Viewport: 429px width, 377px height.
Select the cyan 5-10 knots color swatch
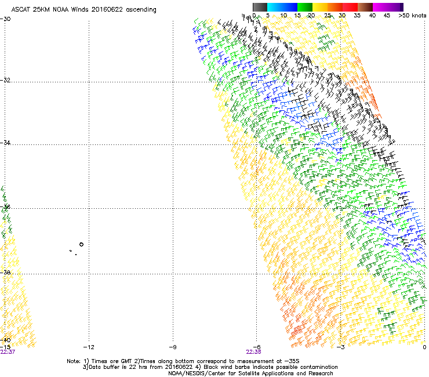click(x=275, y=7)
